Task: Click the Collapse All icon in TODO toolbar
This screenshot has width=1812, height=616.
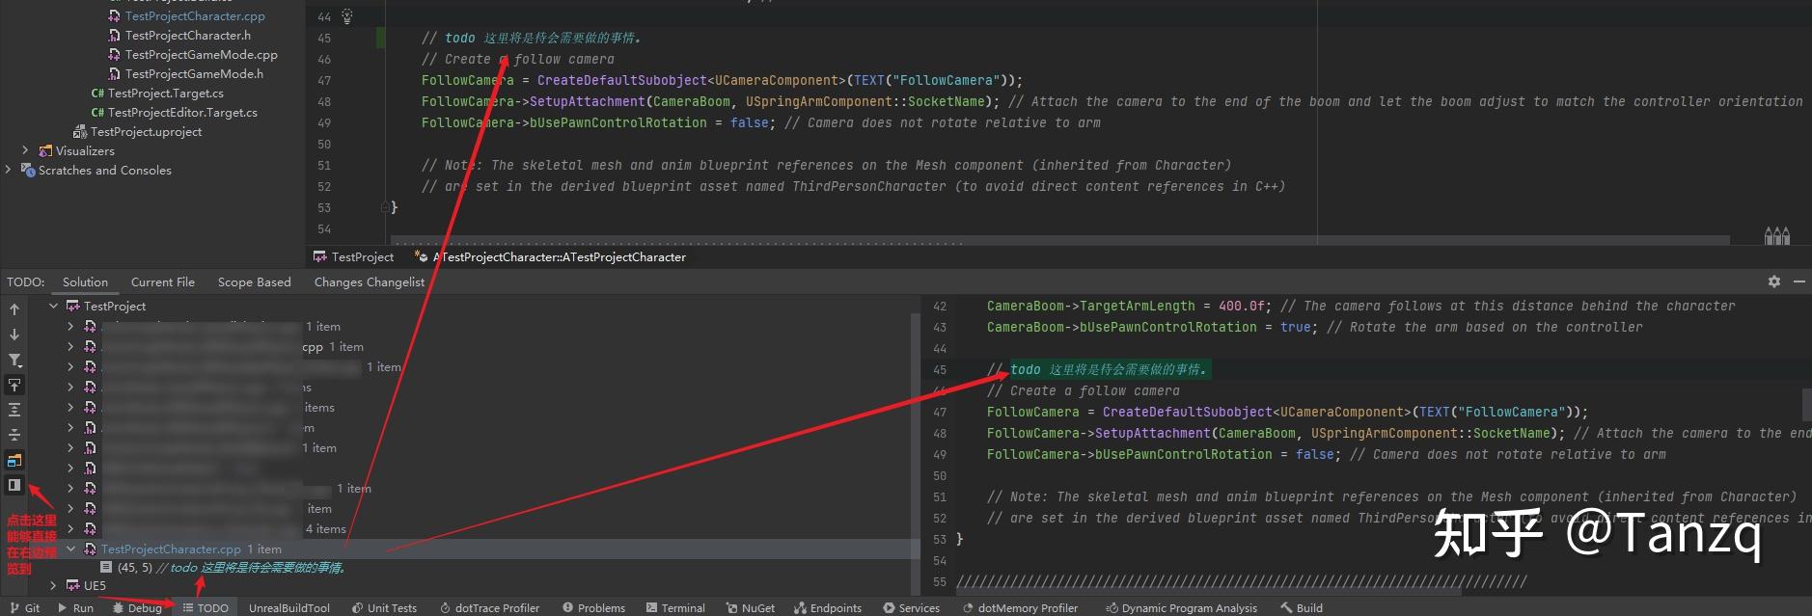Action: (14, 435)
